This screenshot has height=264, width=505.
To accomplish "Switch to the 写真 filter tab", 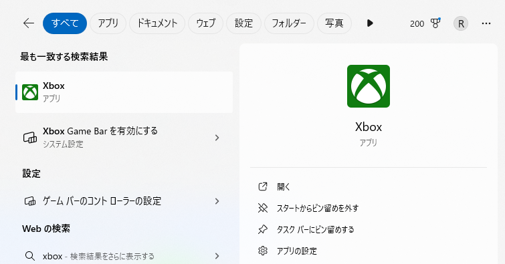I will 334,23.
